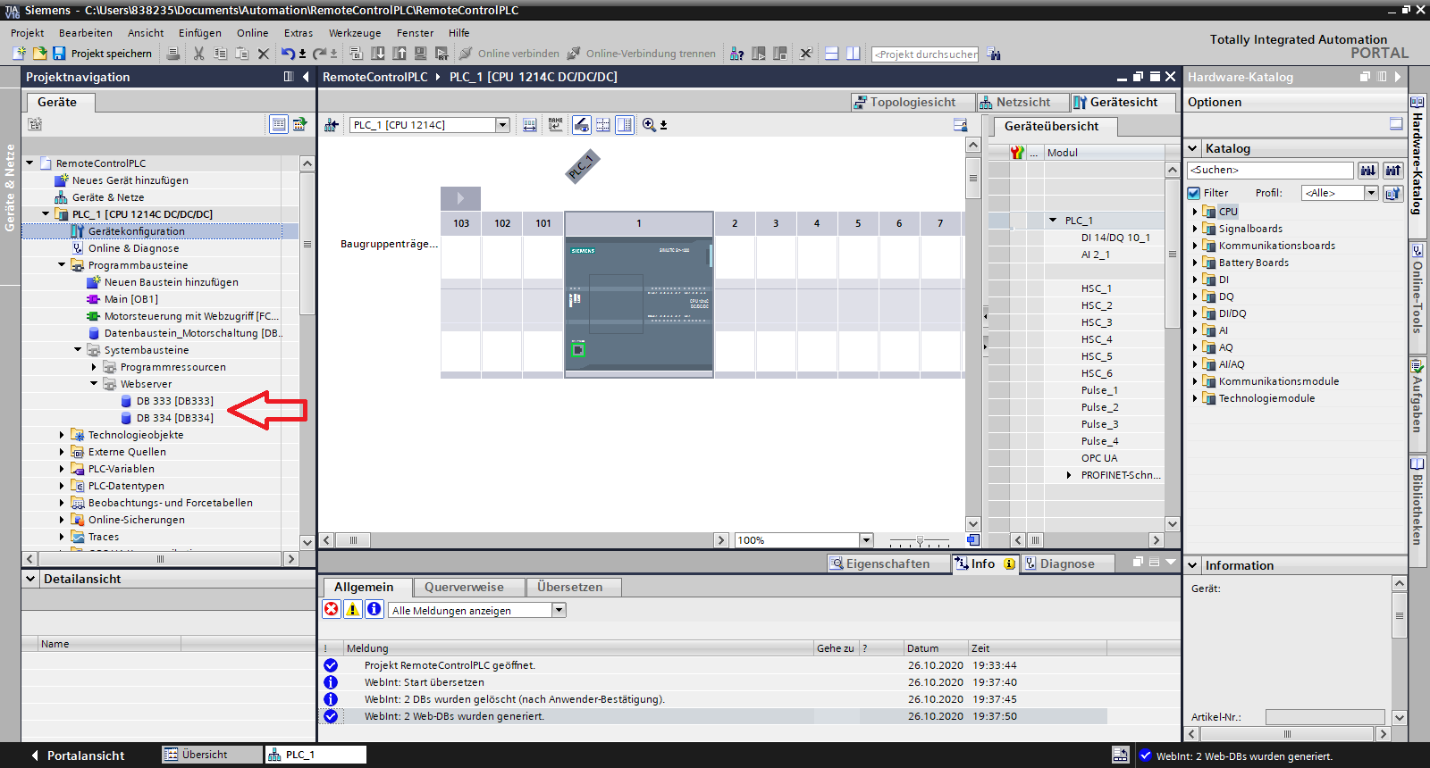
Task: Select DB 333 [DB333] in project tree
Action: pos(174,401)
